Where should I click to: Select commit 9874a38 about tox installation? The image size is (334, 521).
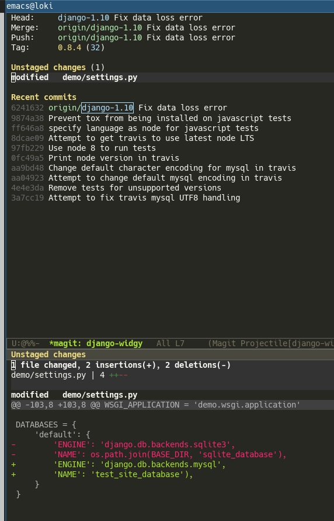[151, 118]
